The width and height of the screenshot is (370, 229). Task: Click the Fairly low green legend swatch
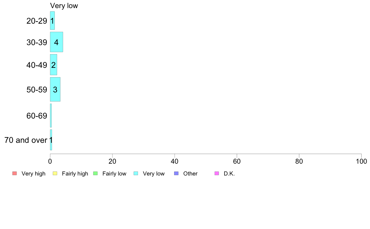96,173
